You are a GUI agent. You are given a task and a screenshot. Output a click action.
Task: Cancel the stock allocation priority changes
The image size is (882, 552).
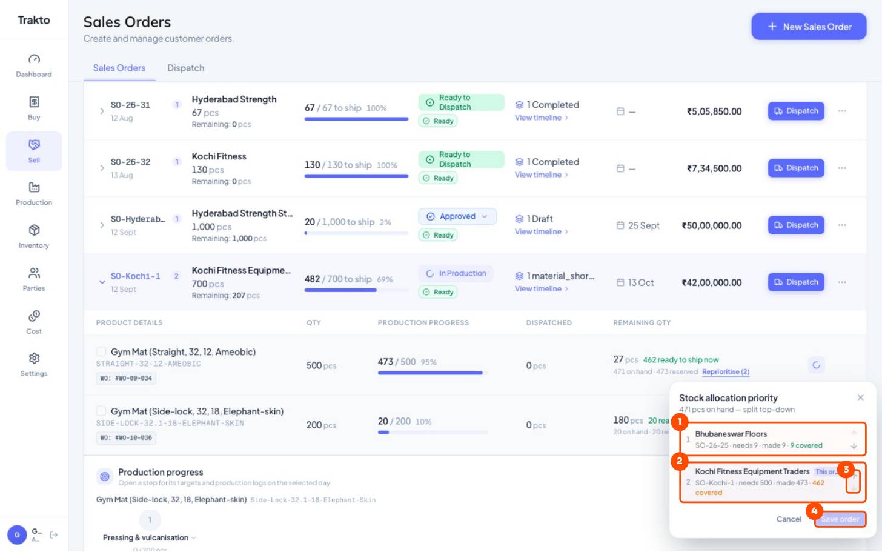point(789,519)
